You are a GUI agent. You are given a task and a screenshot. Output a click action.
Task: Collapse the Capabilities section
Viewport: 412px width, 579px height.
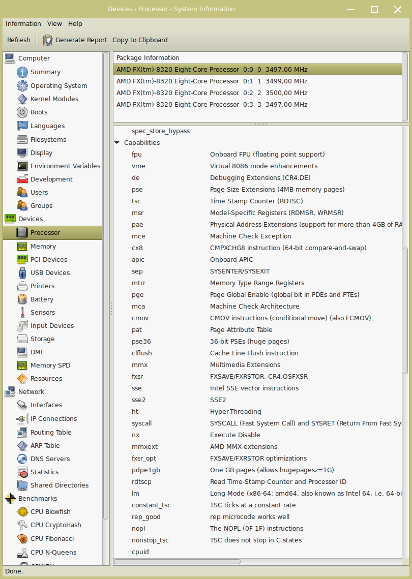pos(117,142)
